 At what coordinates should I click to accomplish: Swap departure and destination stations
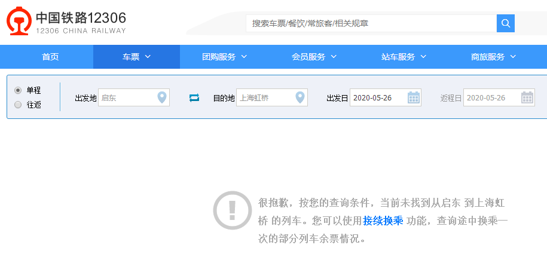click(x=194, y=97)
